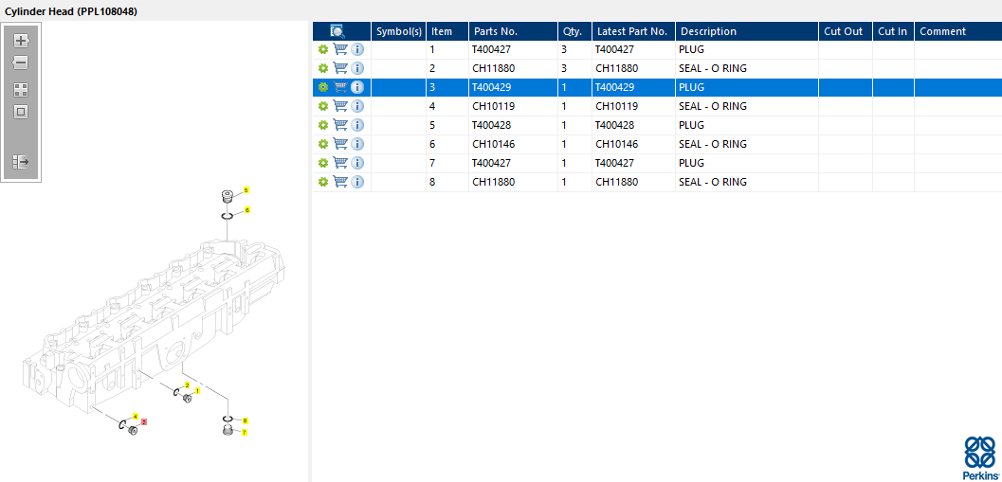Click the Cut Out column header
The height and width of the screenshot is (482, 1002).
pyautogui.click(x=846, y=31)
